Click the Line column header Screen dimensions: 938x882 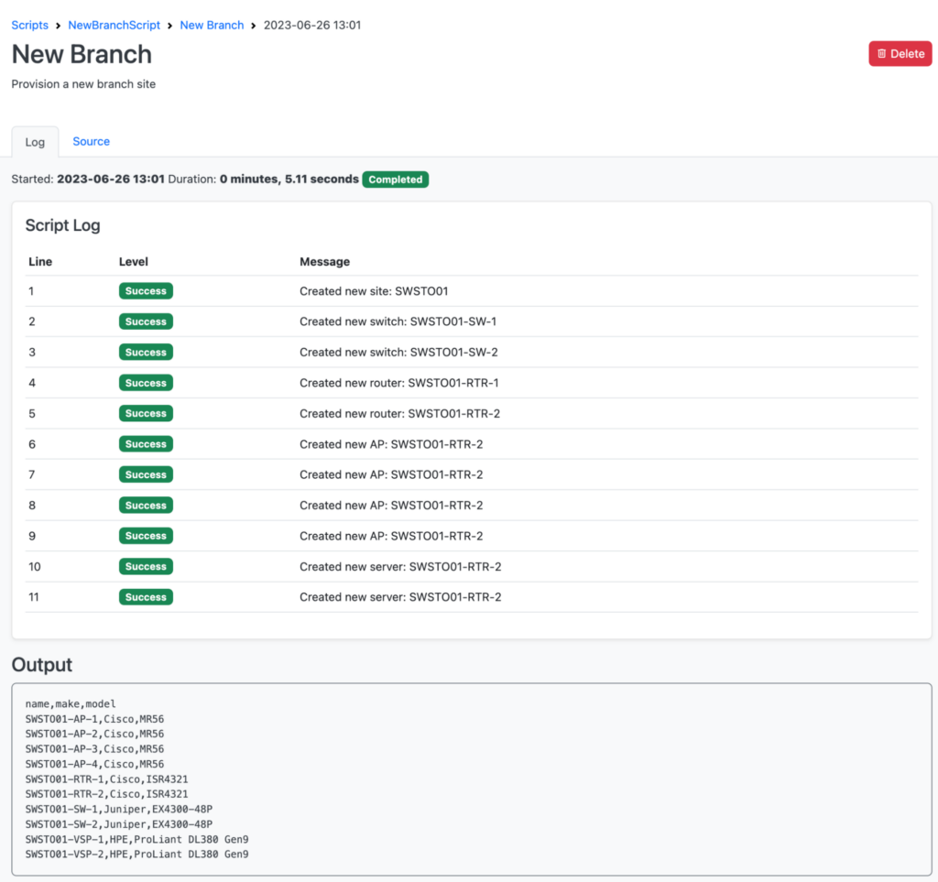point(40,262)
